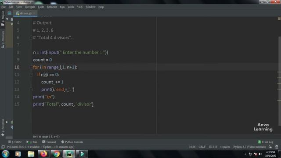Open Chrome from taskbar

pos(56,154)
